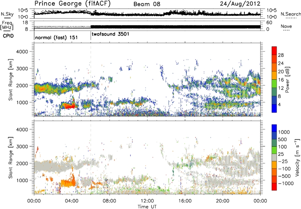Click the 'Beam 08' label

pyautogui.click(x=147, y=4)
